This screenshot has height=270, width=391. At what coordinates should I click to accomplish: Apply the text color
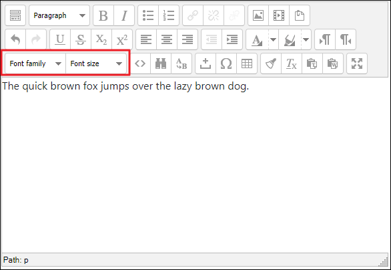[258, 39]
